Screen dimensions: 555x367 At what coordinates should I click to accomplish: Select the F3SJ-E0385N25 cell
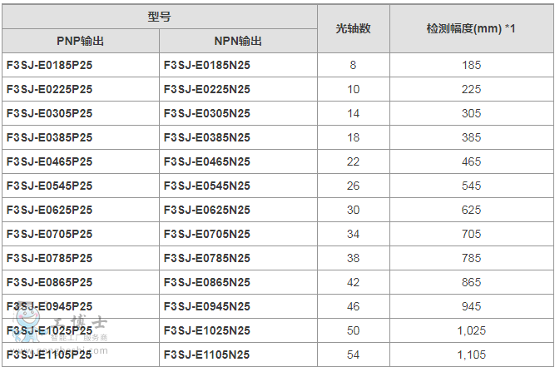(206, 137)
